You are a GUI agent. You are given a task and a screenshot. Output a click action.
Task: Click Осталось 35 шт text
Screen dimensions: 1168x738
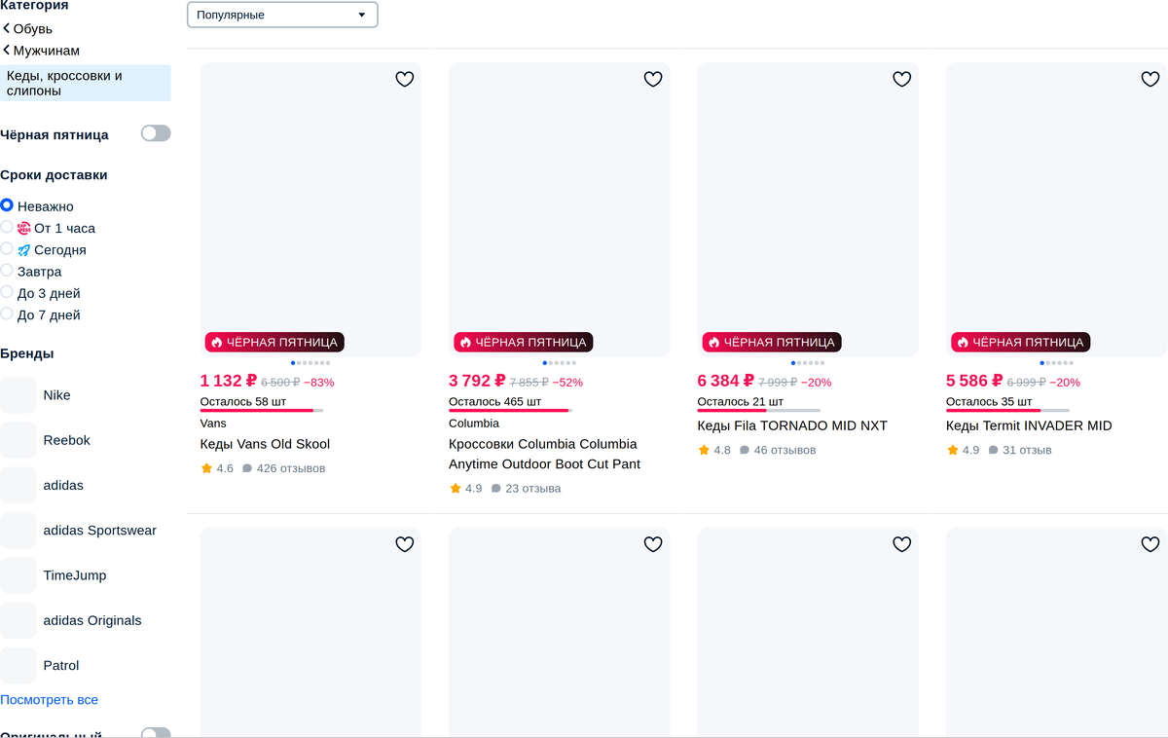pyautogui.click(x=989, y=401)
